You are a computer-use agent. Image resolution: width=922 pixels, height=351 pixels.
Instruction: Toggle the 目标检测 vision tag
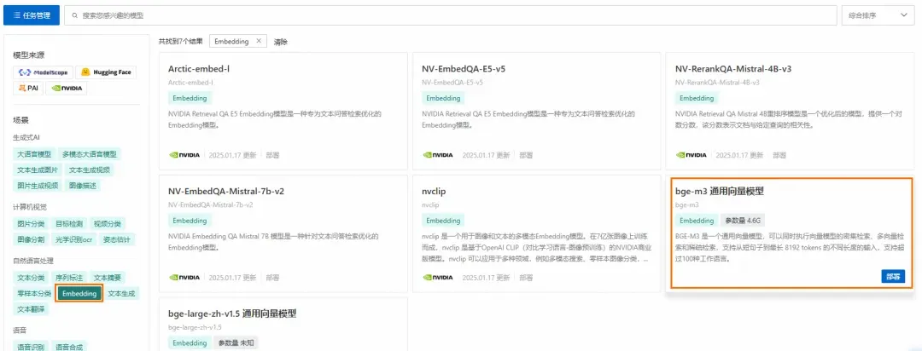pos(69,223)
